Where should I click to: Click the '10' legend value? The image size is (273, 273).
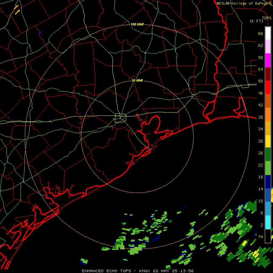tap(261, 201)
